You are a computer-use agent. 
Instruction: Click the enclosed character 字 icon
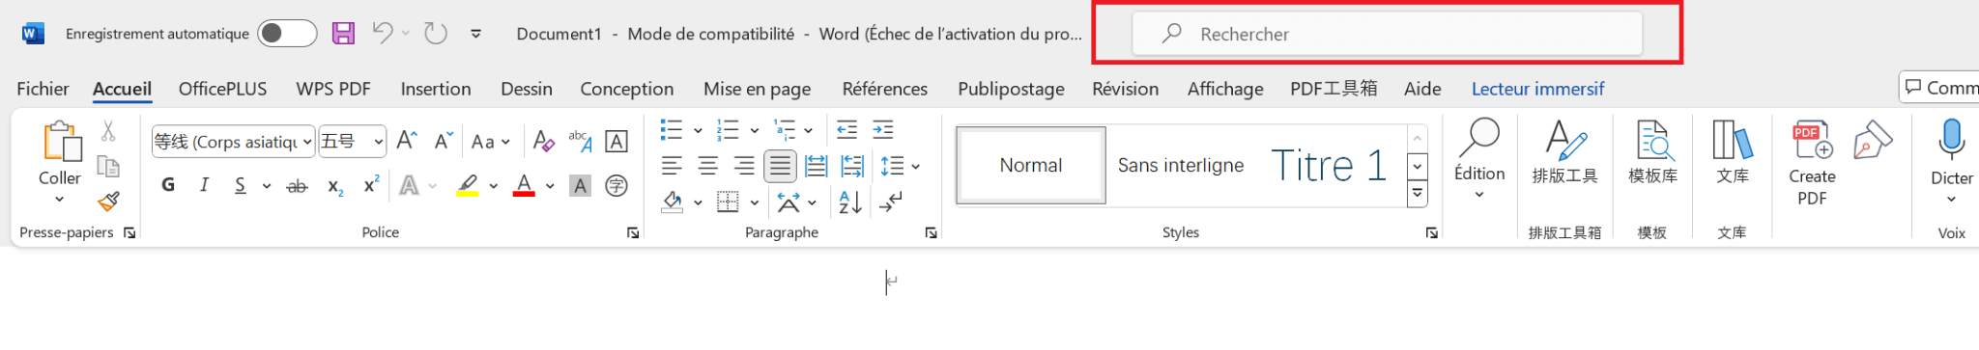pyautogui.click(x=617, y=185)
